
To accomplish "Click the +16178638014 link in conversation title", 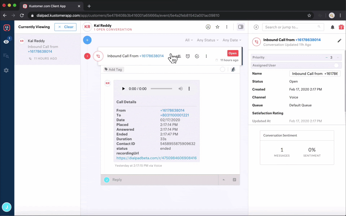I will (x=151, y=56).
